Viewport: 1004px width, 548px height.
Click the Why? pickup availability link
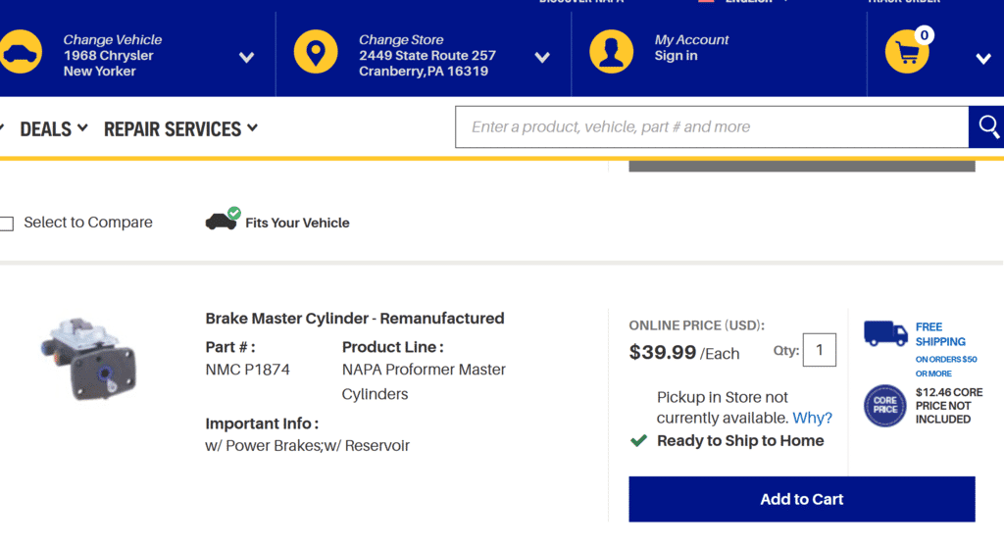click(x=812, y=418)
